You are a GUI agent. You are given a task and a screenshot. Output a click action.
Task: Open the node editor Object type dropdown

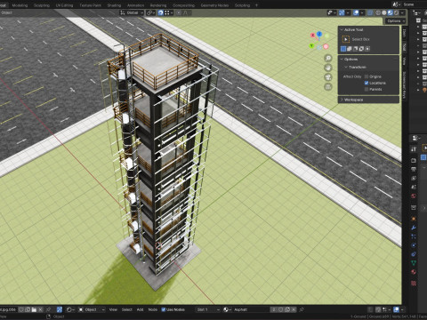92,309
